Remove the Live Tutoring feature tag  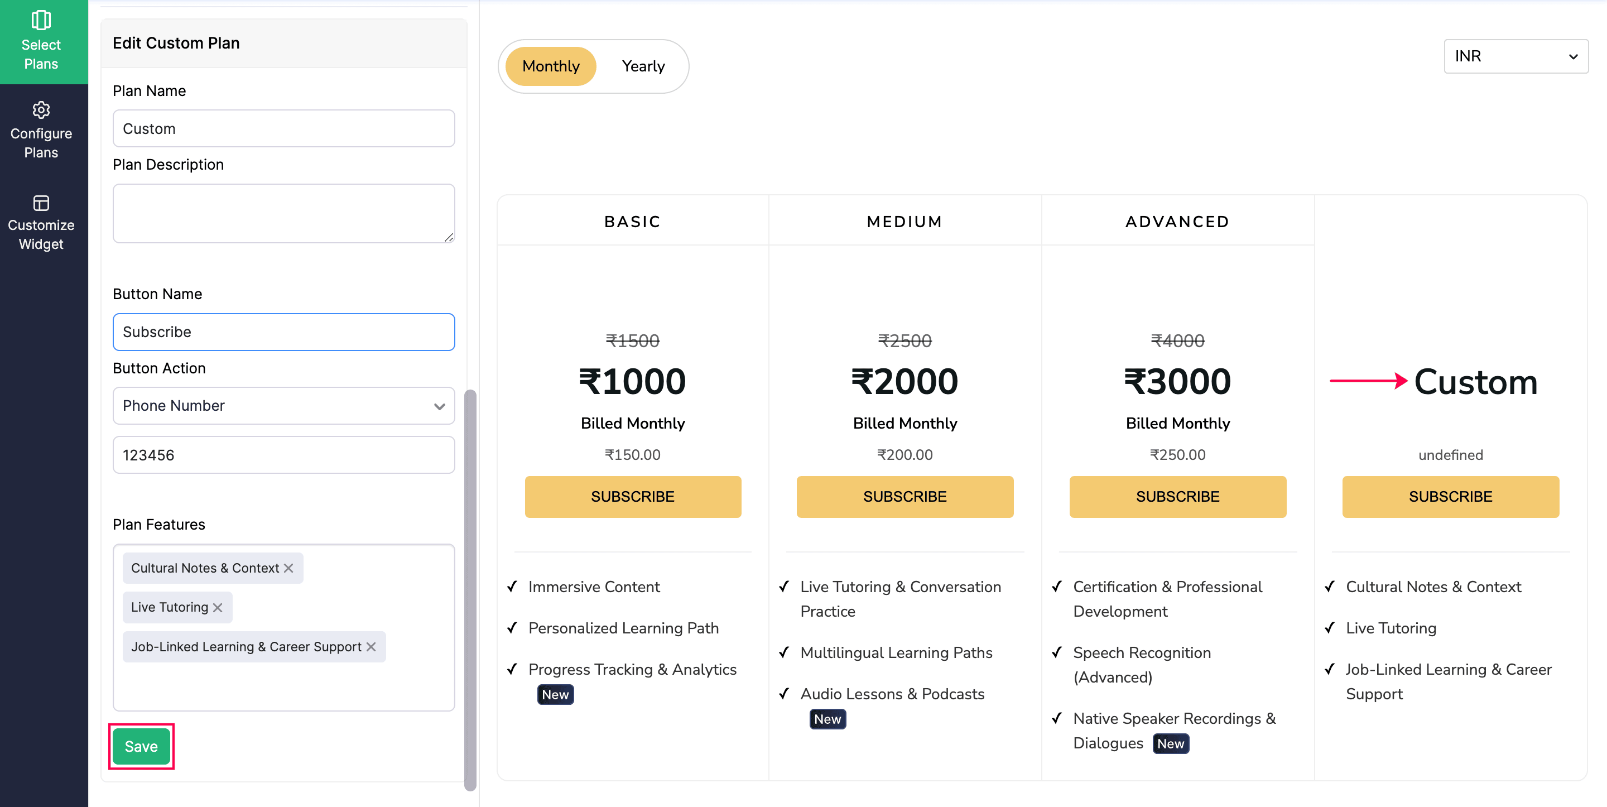pos(217,607)
